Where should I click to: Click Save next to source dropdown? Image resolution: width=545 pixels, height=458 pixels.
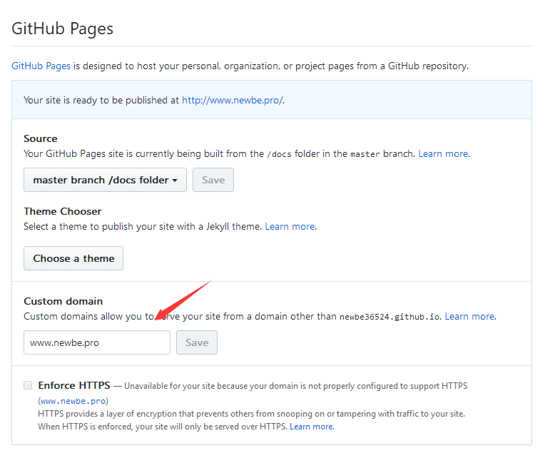(x=213, y=180)
